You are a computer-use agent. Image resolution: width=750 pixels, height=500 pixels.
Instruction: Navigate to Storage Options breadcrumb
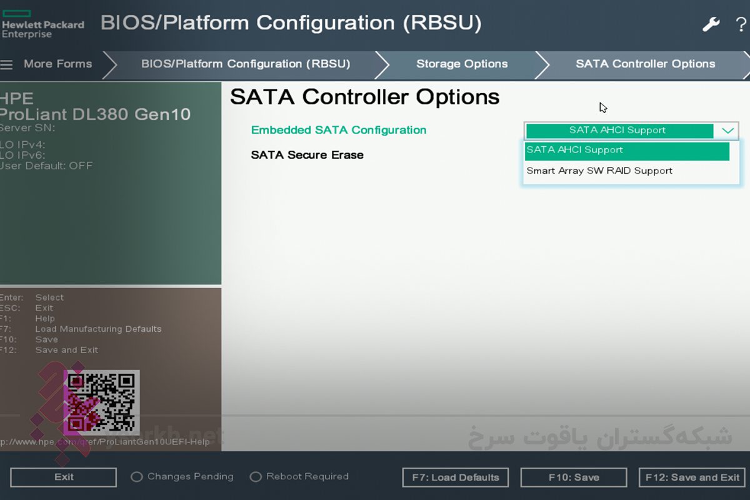[x=462, y=64]
